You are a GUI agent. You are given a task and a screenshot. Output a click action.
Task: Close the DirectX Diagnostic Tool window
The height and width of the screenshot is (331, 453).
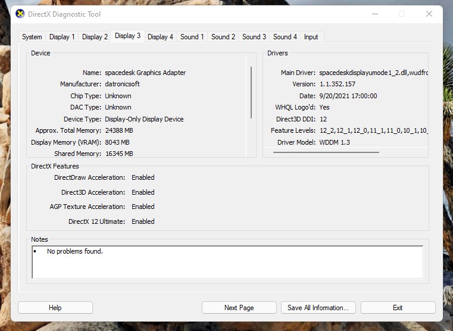(429, 14)
